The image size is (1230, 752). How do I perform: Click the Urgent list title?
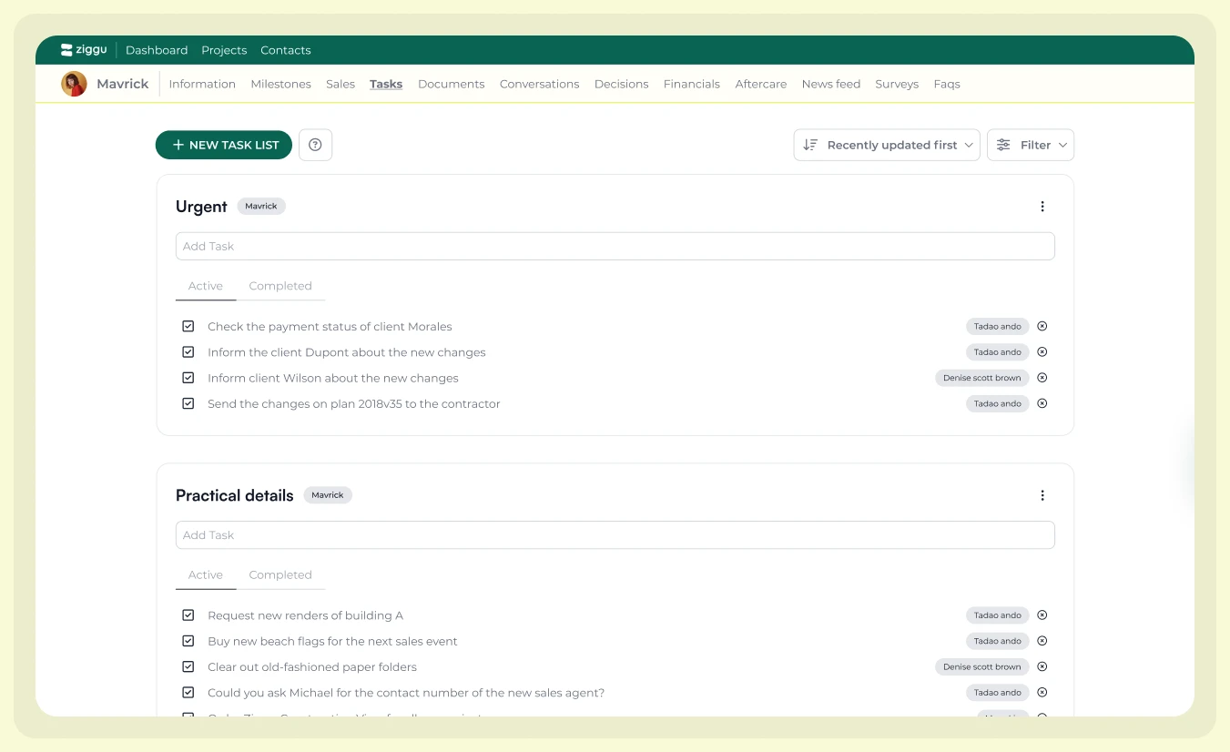pos(201,207)
